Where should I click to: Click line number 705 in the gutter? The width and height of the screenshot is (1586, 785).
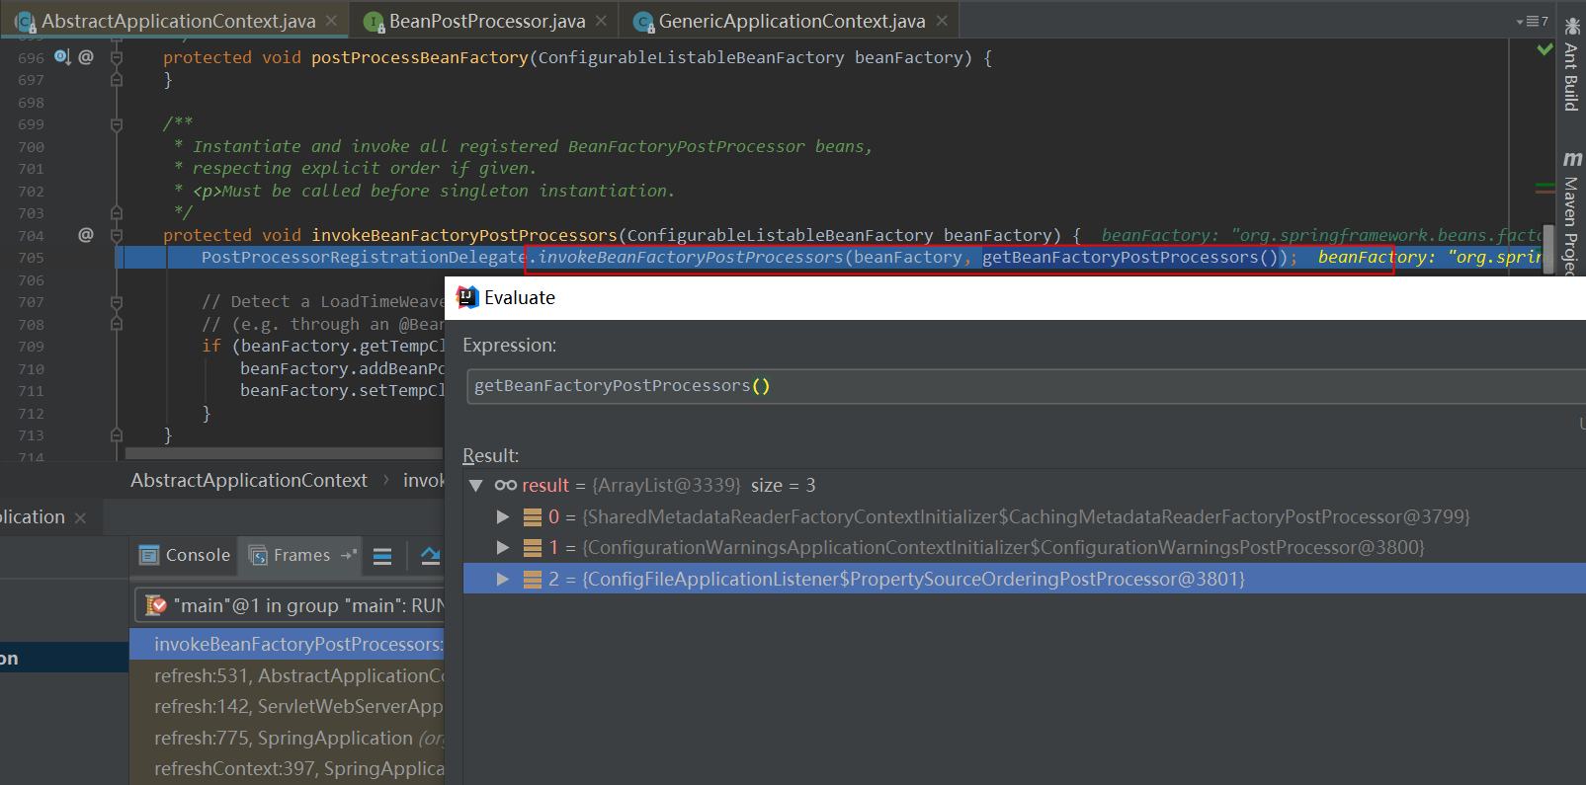[x=31, y=258]
